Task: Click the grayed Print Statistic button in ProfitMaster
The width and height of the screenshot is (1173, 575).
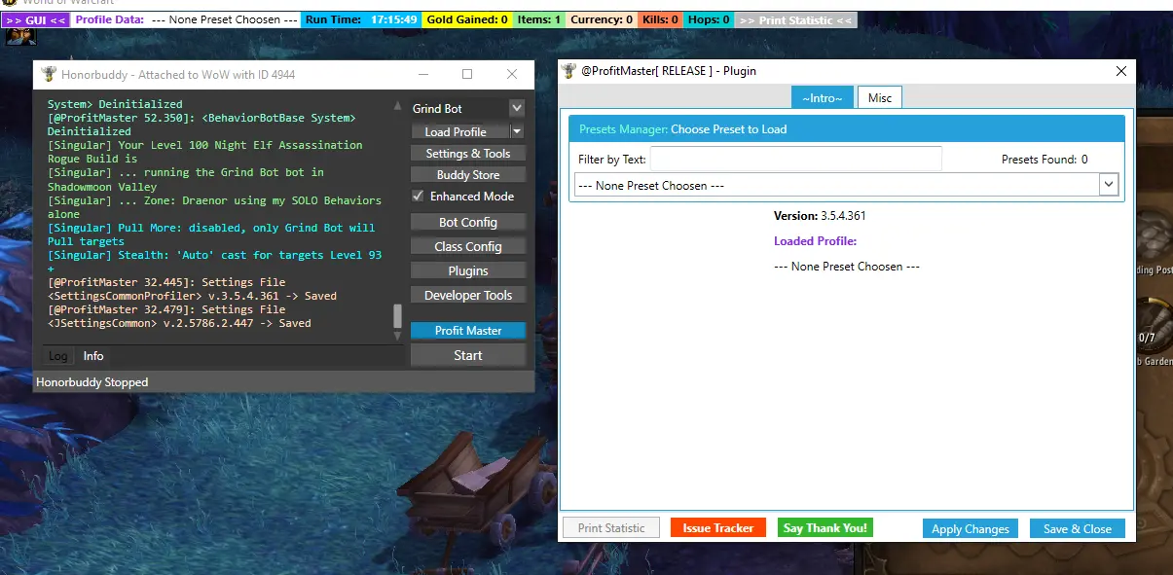Action: [x=611, y=528]
